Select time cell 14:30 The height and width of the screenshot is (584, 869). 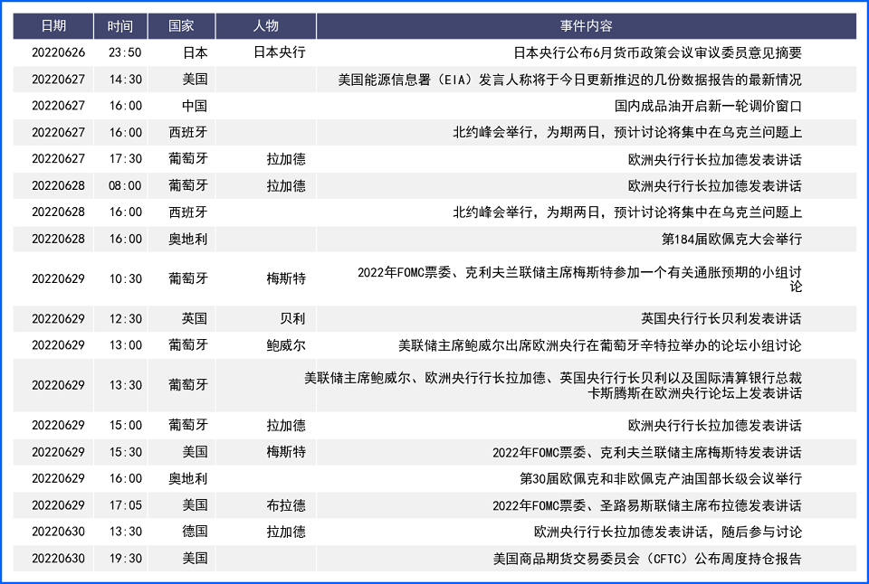point(125,80)
